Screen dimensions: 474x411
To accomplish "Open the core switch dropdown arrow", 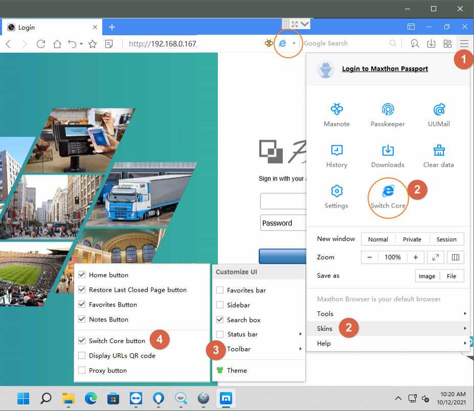I will [294, 44].
